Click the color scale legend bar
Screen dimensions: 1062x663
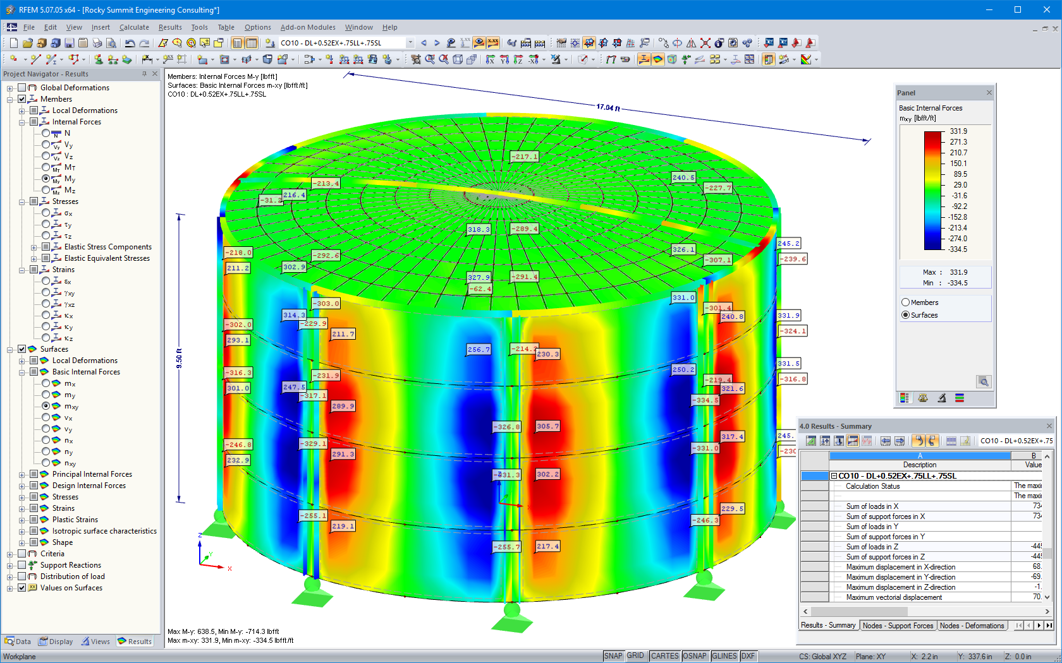[933, 191]
